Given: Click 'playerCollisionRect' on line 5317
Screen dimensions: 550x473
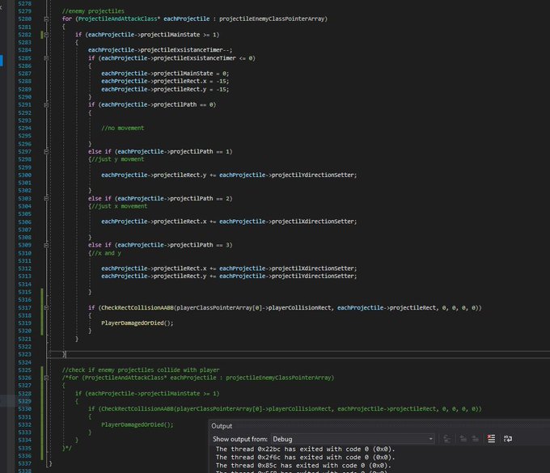Looking at the screenshot, I should [x=299, y=308].
